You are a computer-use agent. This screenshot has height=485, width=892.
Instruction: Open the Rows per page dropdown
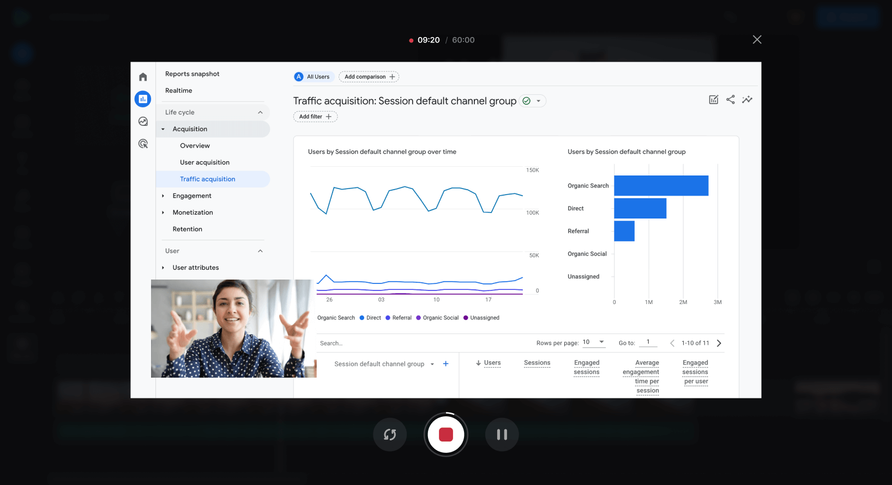coord(593,342)
